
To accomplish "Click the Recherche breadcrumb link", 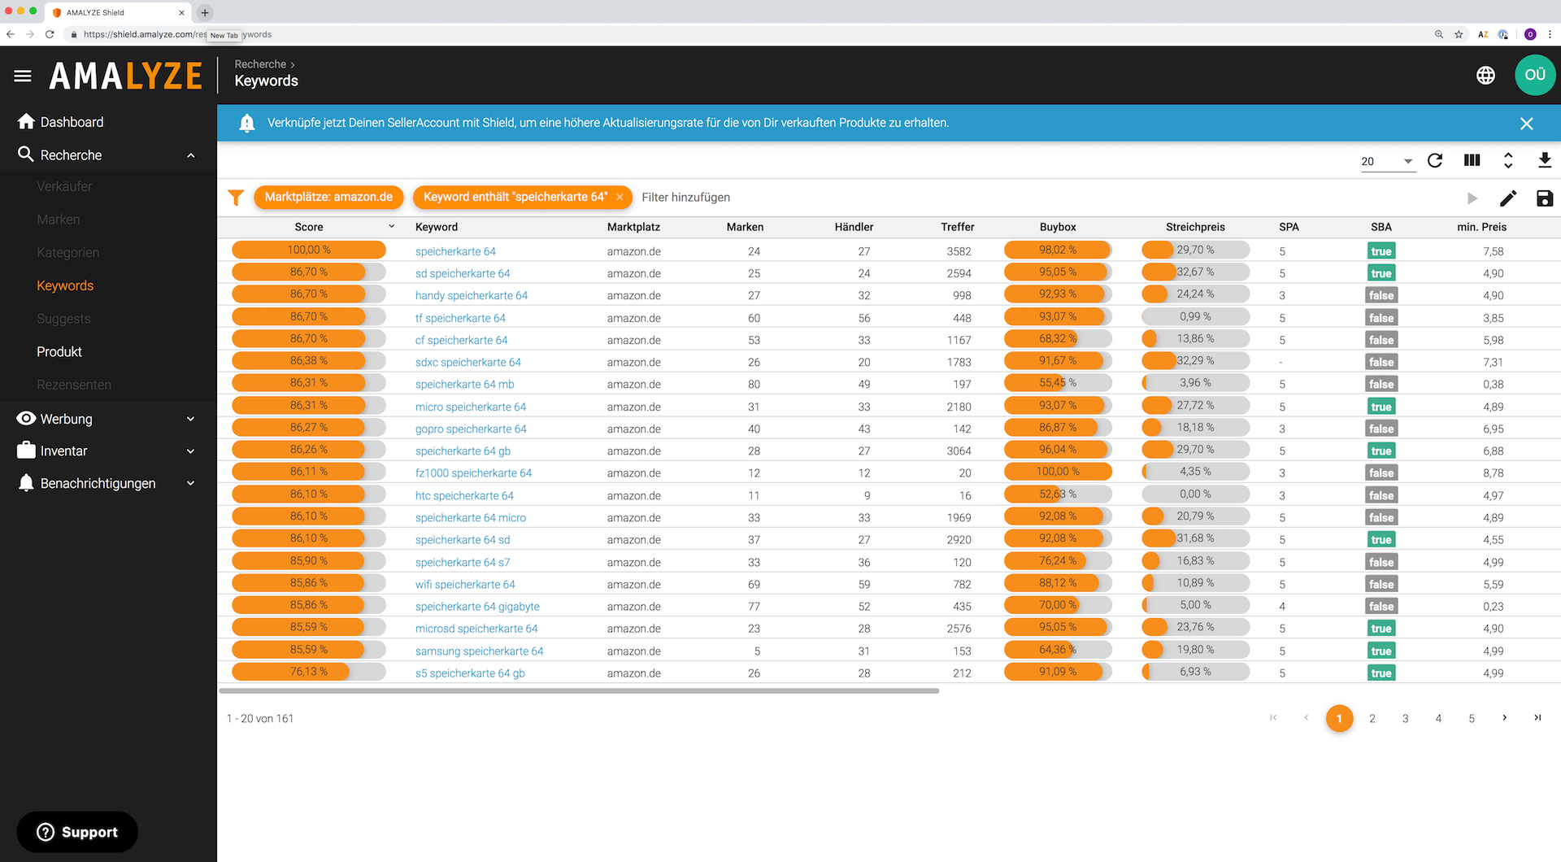I will [260, 64].
